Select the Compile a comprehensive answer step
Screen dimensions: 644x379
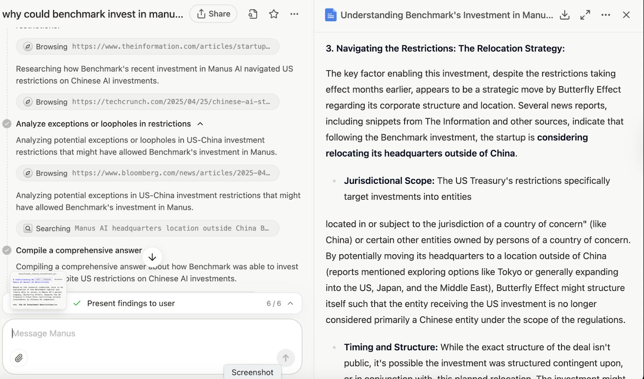(79, 250)
